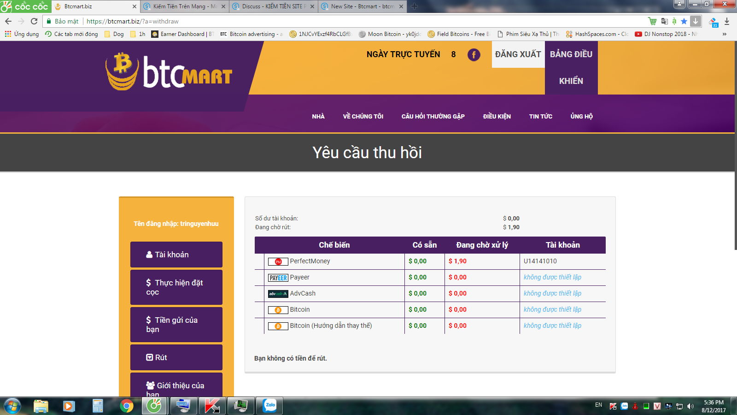Screen dimensions: 737x415
Task: Open Thực hiện đặt cọc in the sidebar
Action: (176, 287)
